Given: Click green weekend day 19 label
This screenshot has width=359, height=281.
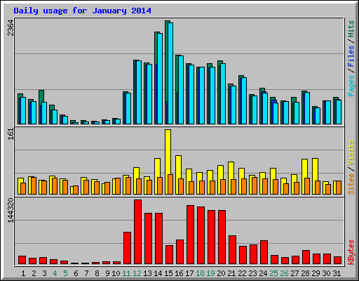Looking at the screenshot, I should click(x=210, y=273).
